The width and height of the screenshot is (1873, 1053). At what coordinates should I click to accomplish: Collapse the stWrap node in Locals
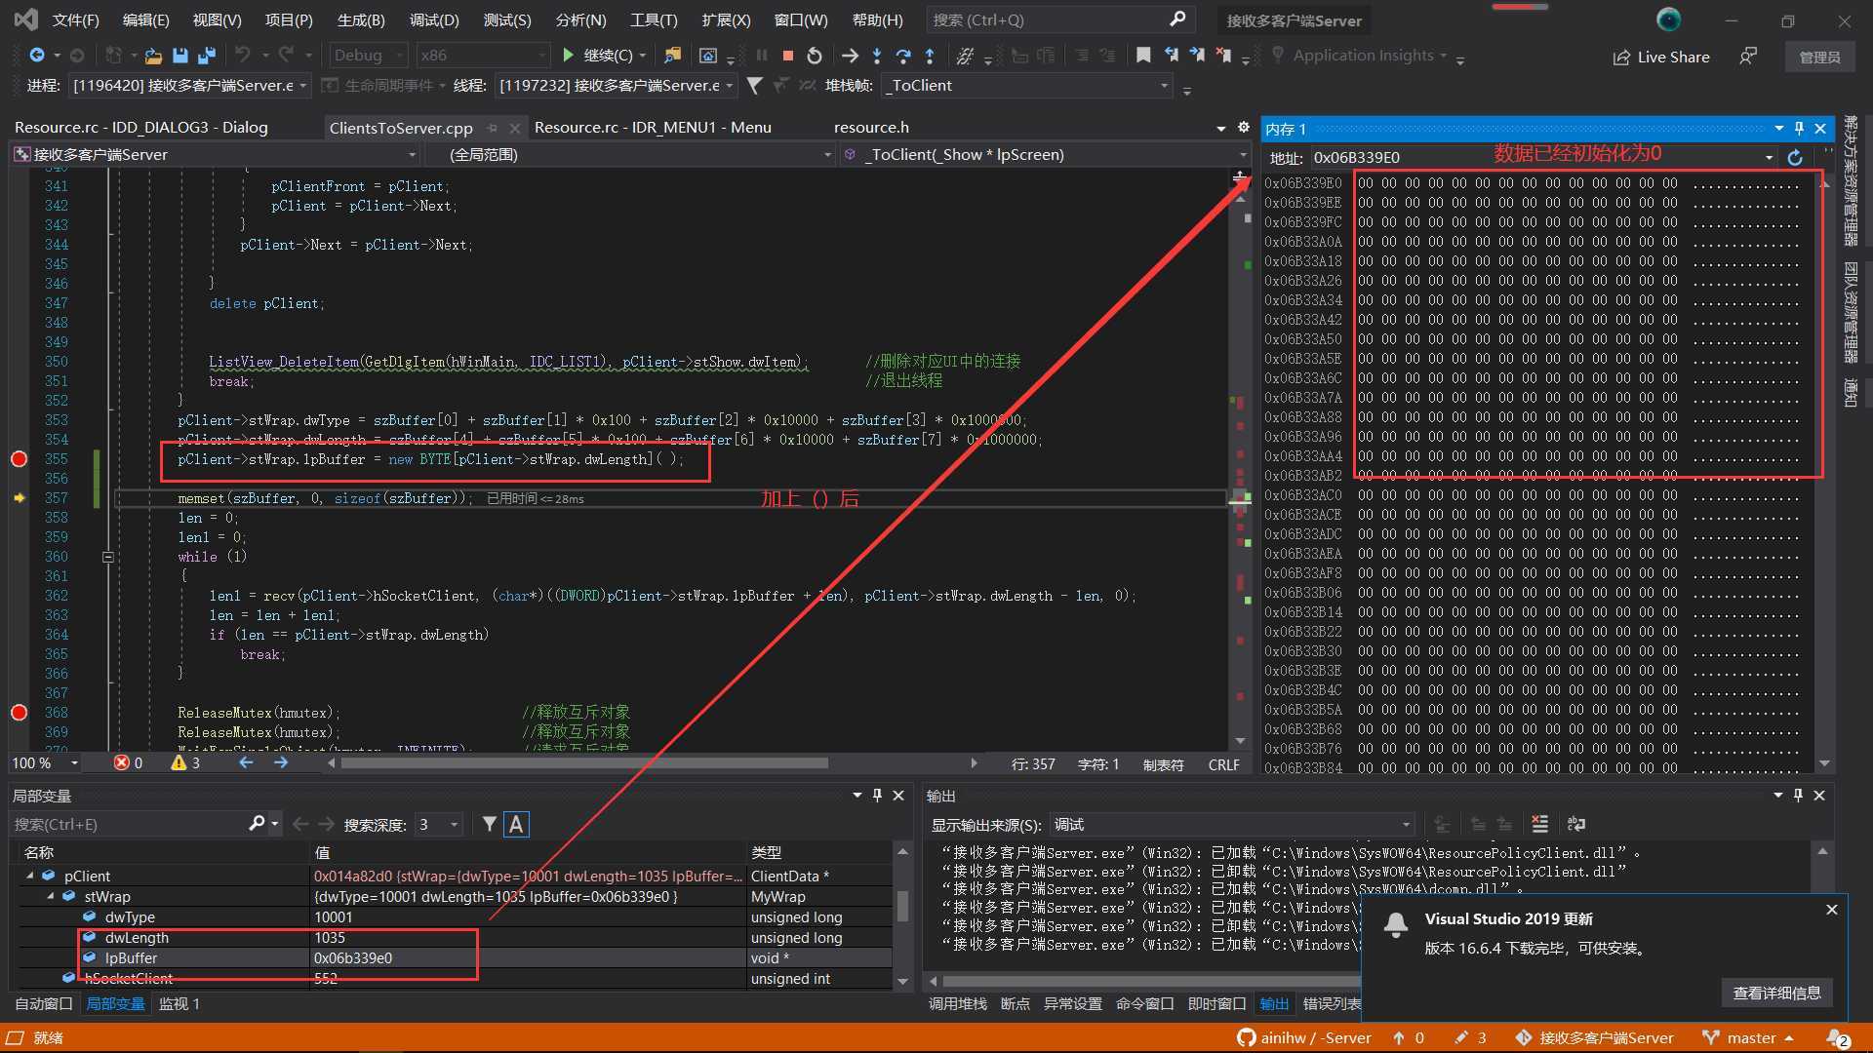click(51, 896)
